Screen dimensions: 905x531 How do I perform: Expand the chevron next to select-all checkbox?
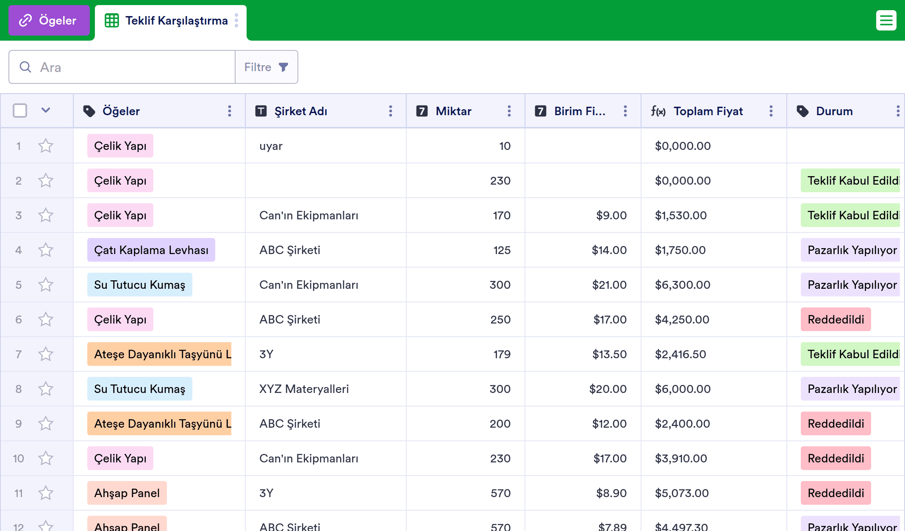tap(46, 111)
